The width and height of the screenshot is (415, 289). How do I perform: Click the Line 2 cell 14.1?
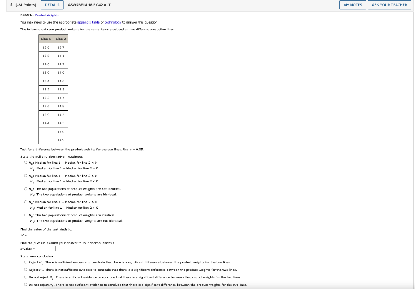click(x=61, y=56)
